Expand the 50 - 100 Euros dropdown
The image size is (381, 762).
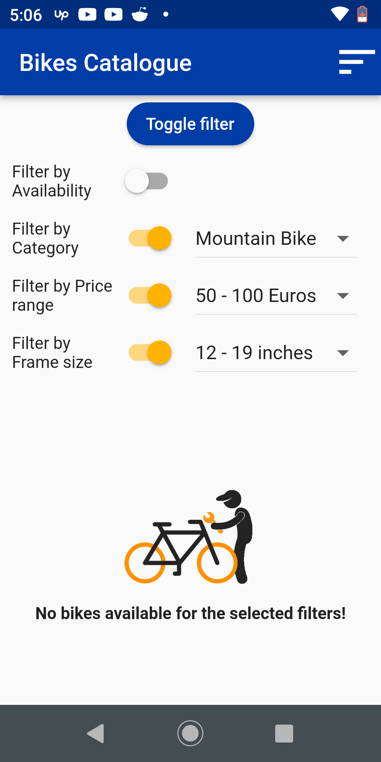(276, 296)
